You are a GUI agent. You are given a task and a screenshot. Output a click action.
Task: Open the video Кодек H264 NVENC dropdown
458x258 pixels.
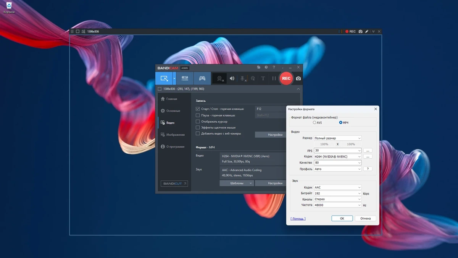(x=337, y=157)
